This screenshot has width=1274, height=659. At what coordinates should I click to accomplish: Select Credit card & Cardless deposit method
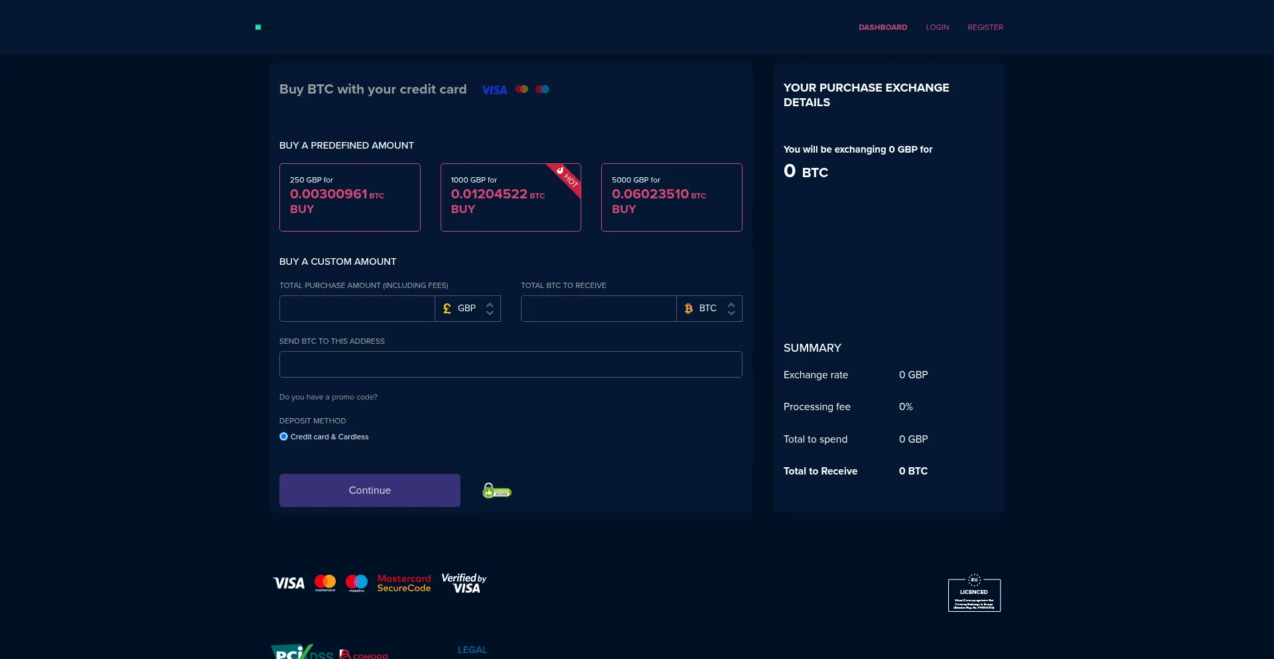[x=284, y=437]
